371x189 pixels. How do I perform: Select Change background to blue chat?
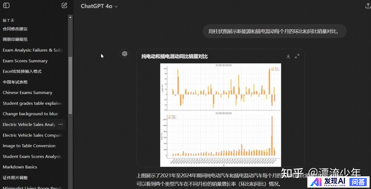[x=30, y=114]
